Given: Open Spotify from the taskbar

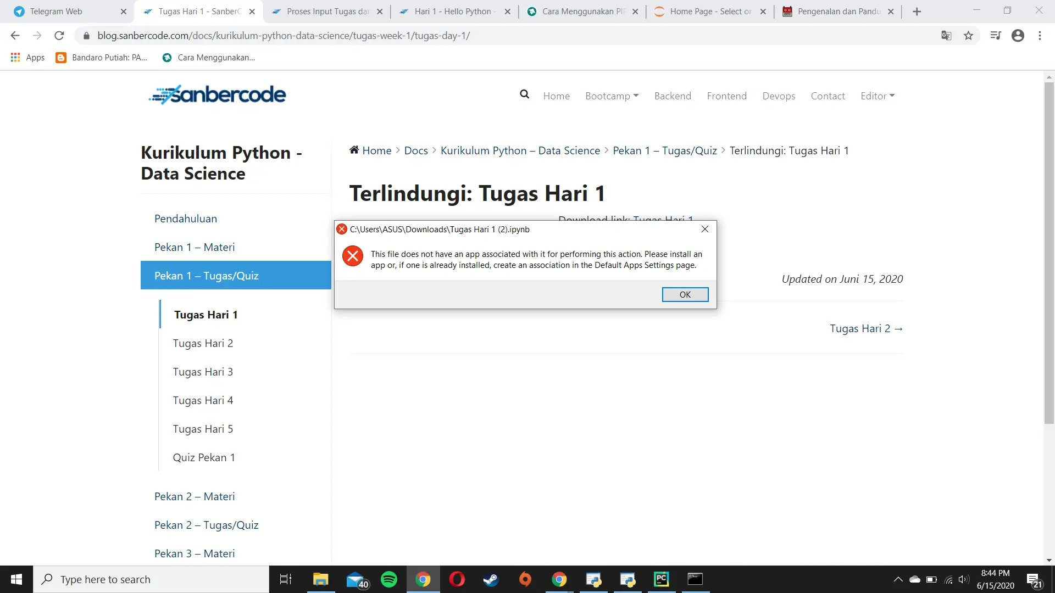Looking at the screenshot, I should pyautogui.click(x=389, y=579).
